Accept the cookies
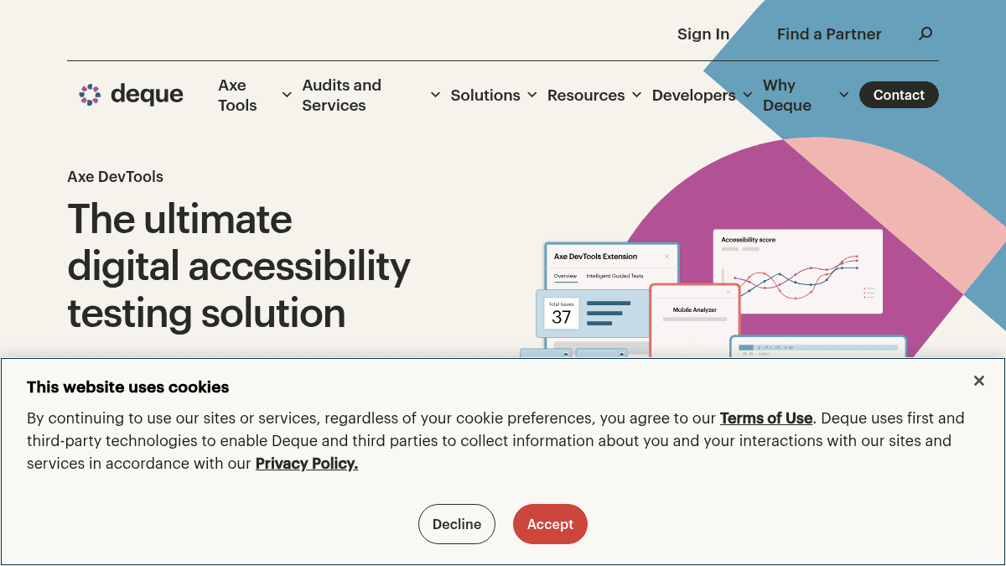 [x=550, y=524]
